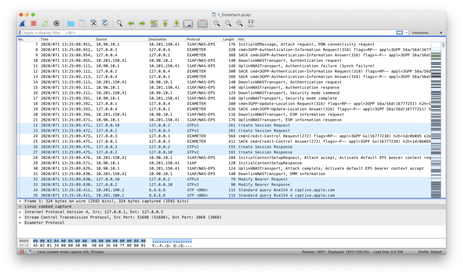
Task: Click the zoom in icon
Action: (217, 23)
